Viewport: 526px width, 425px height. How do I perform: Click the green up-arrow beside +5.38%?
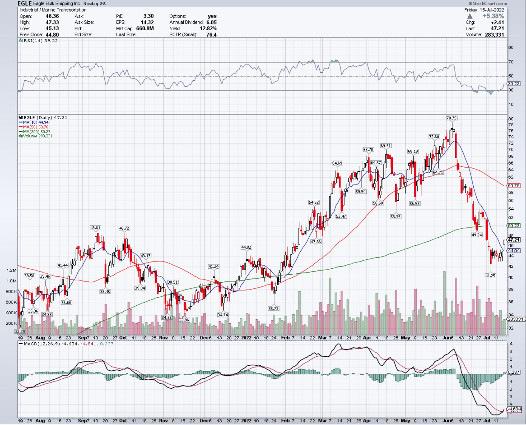click(470, 16)
